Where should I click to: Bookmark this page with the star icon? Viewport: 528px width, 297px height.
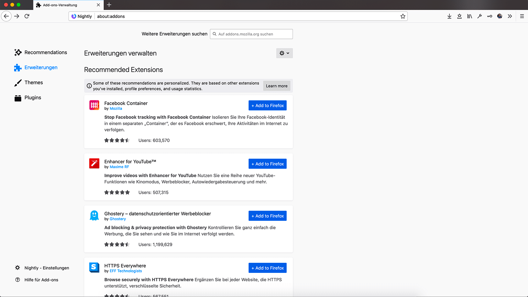403,16
